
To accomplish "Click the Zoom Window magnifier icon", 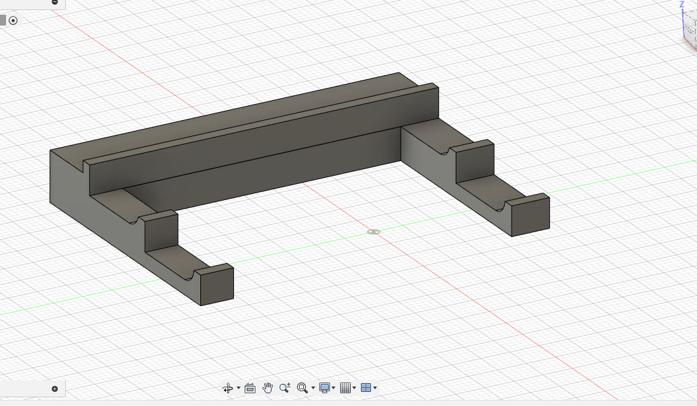I will (x=302, y=388).
